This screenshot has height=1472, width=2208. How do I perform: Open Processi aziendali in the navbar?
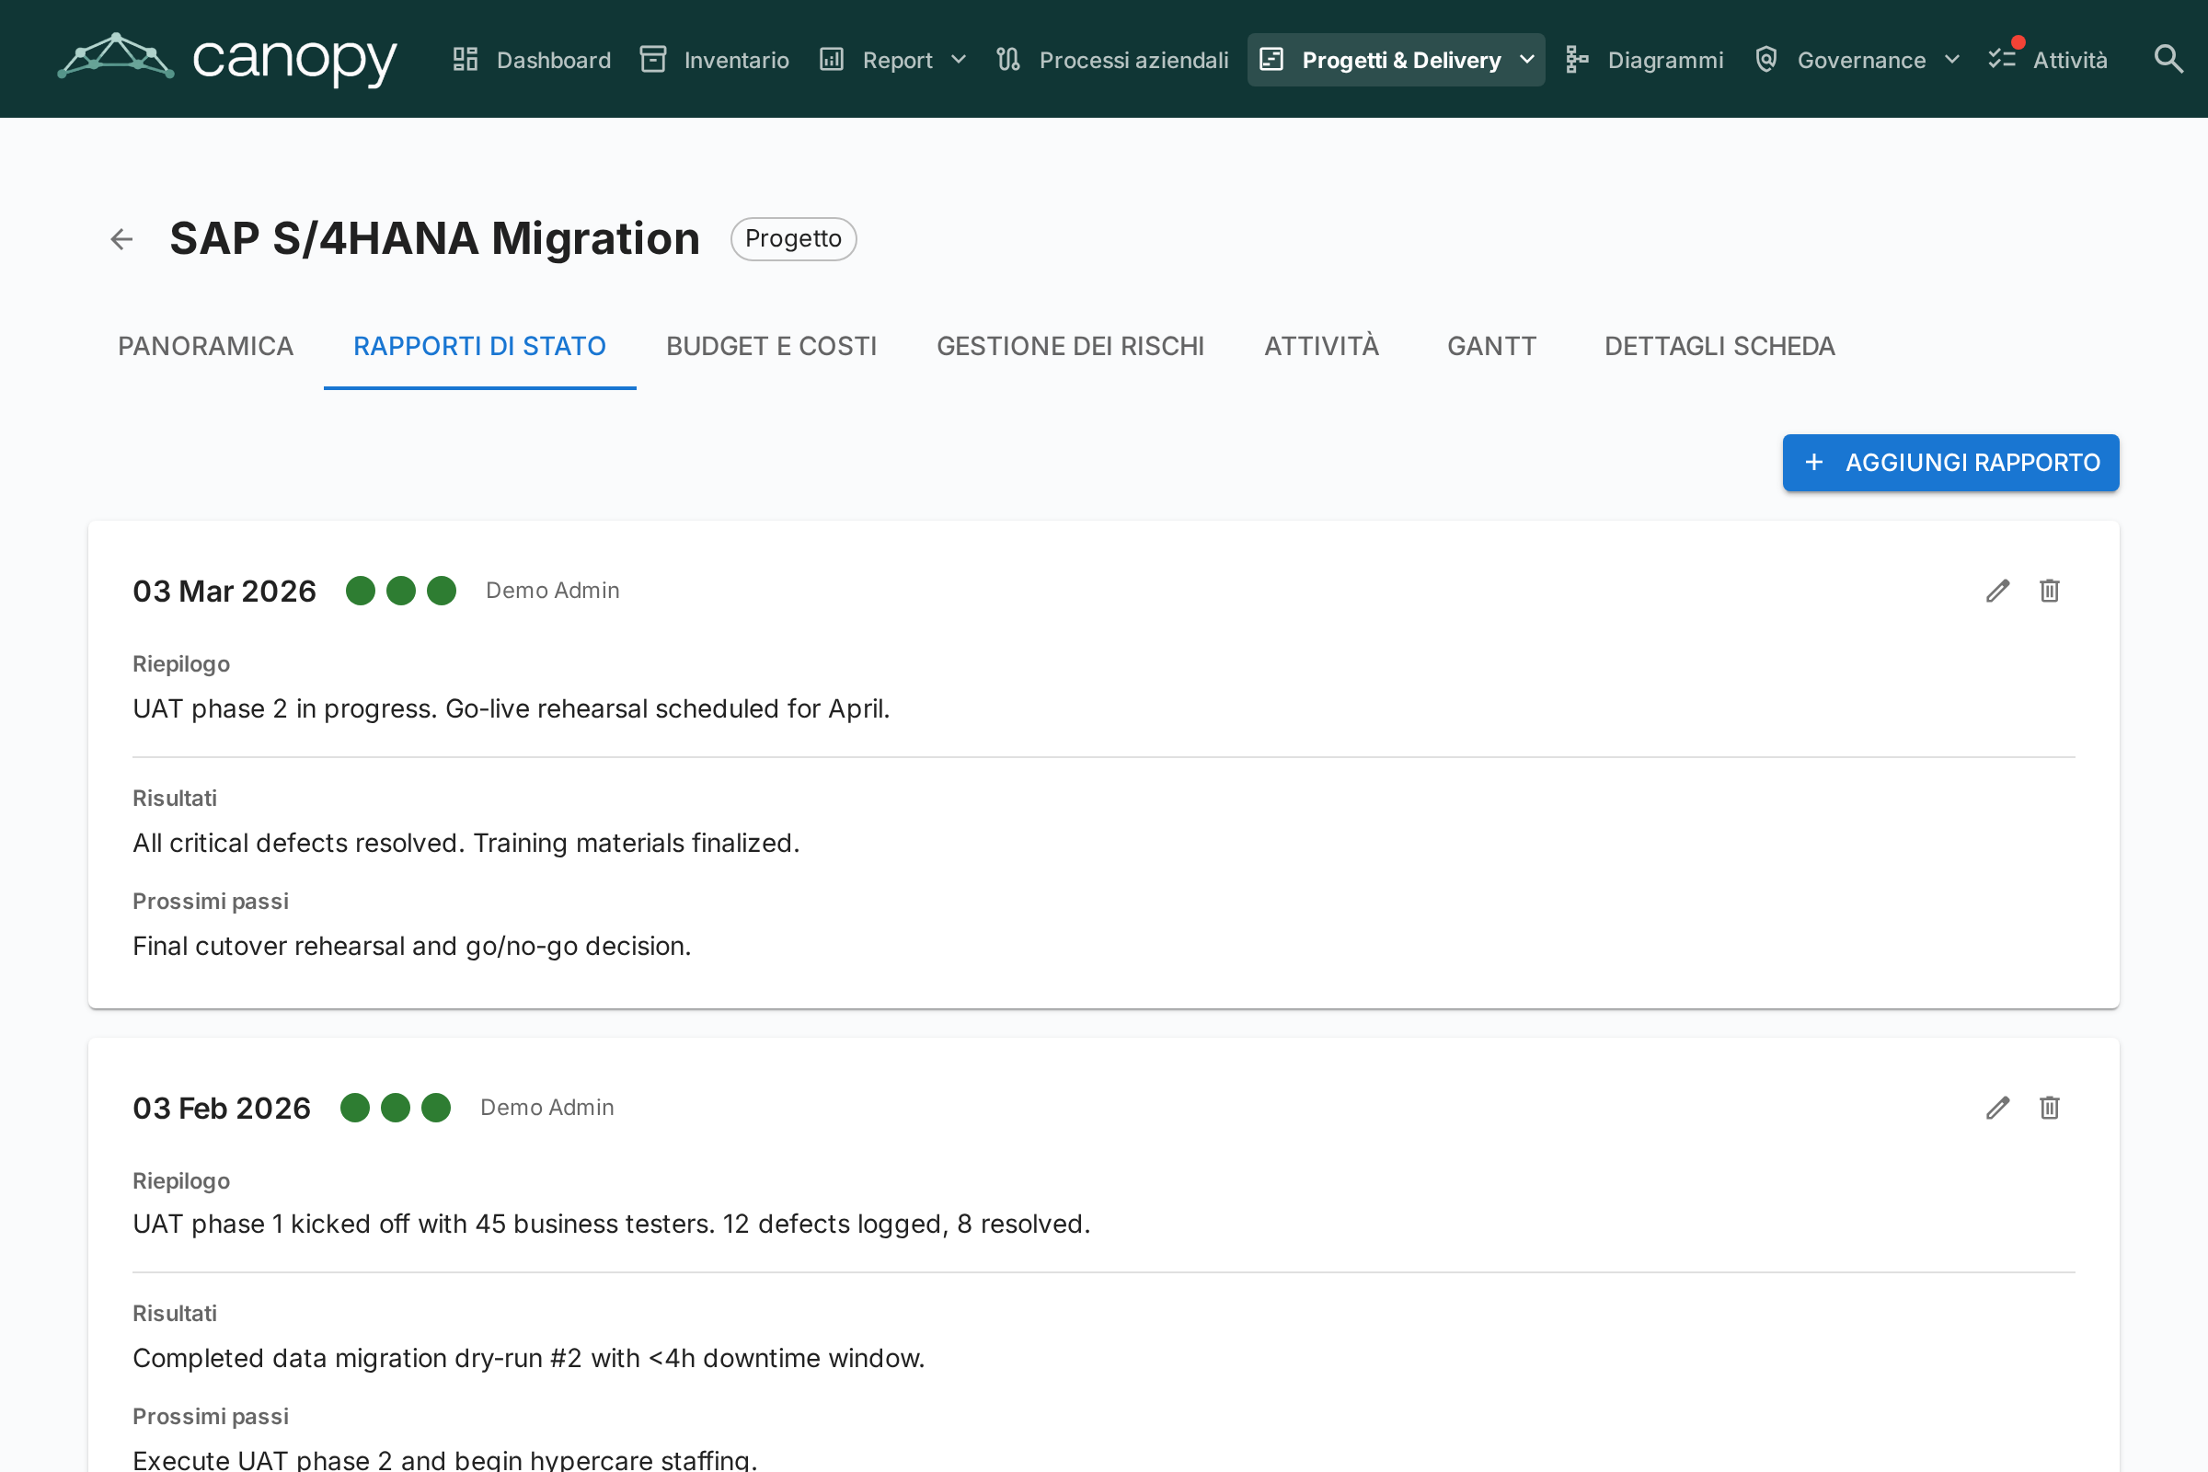(1112, 60)
